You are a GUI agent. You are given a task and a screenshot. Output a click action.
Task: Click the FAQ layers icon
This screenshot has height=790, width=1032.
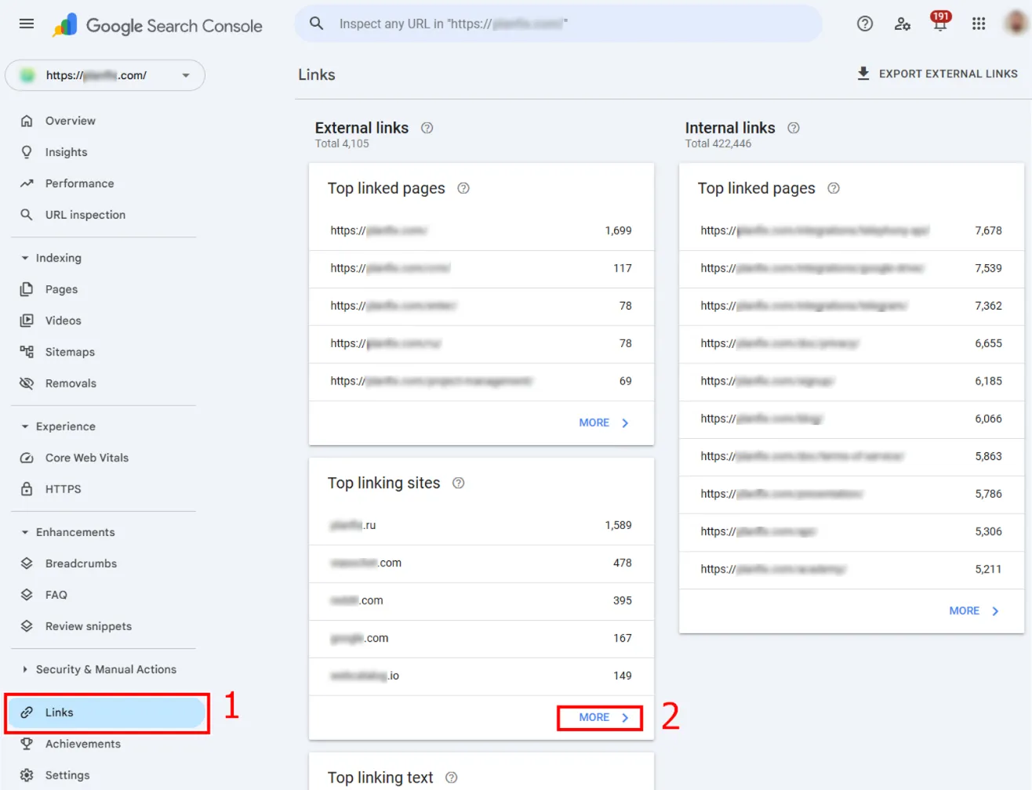(27, 595)
